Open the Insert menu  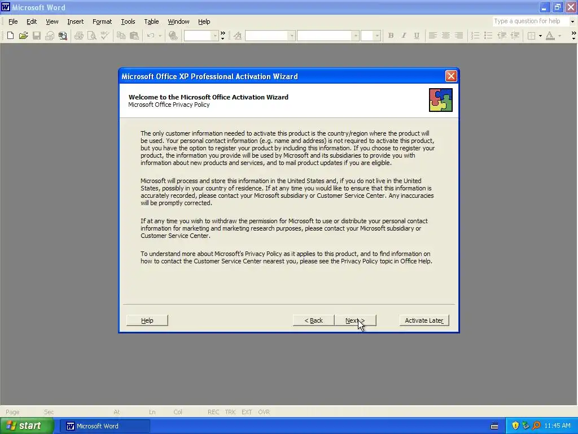(75, 21)
